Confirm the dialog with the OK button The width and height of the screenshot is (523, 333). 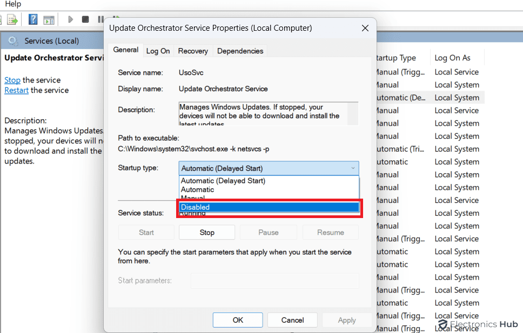(x=238, y=320)
